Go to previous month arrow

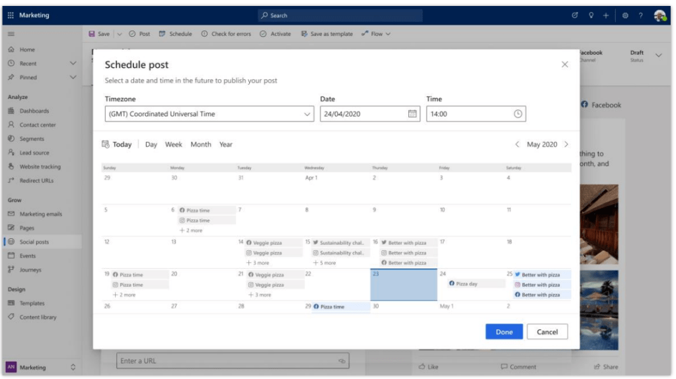[x=517, y=145]
